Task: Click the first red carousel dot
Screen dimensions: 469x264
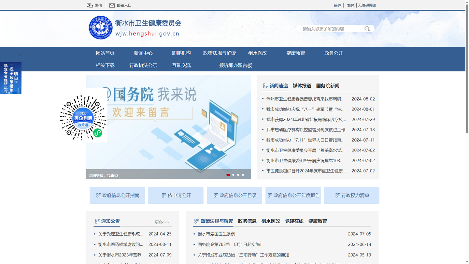Action: (228, 175)
